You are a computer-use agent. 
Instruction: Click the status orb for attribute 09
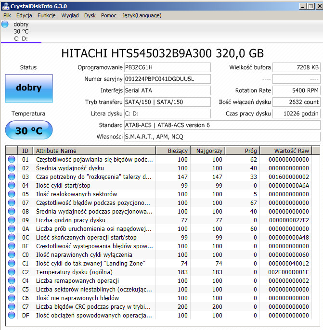(x=12, y=220)
